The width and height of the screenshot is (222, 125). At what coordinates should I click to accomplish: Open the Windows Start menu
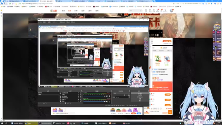point(2,123)
